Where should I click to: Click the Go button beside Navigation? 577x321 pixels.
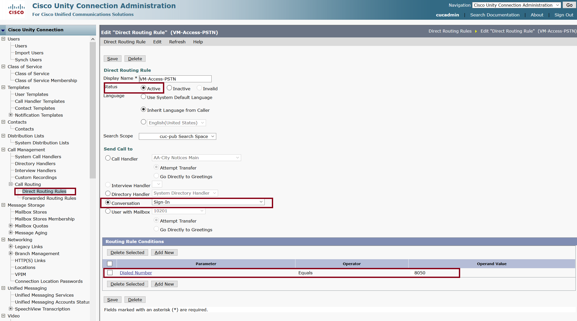[569, 5]
